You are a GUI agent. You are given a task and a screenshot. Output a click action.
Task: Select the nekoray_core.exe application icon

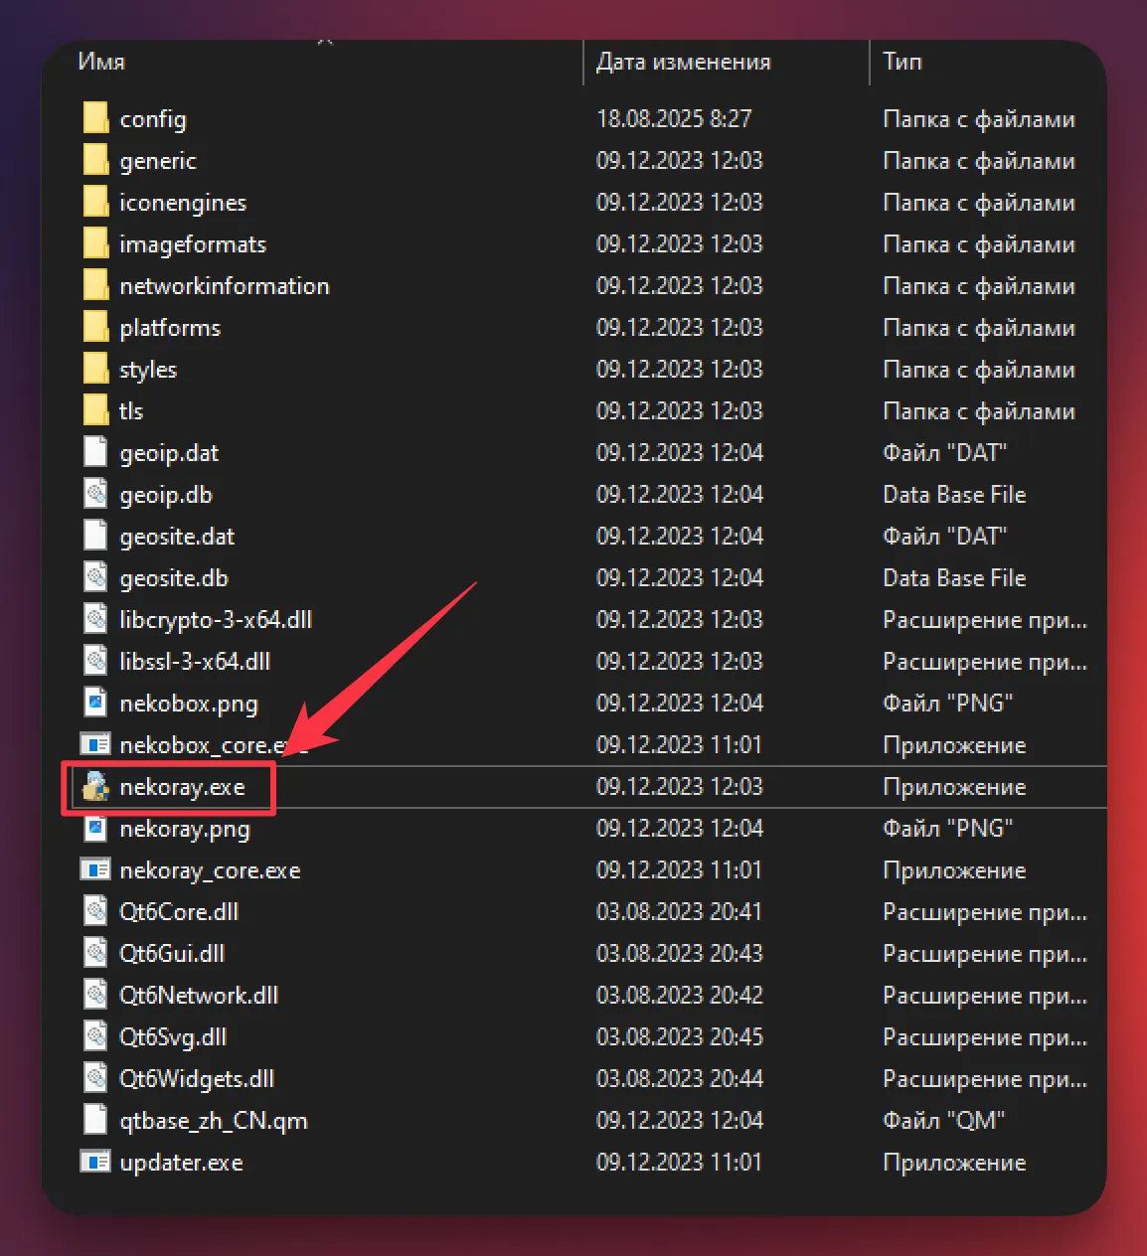[x=95, y=869]
